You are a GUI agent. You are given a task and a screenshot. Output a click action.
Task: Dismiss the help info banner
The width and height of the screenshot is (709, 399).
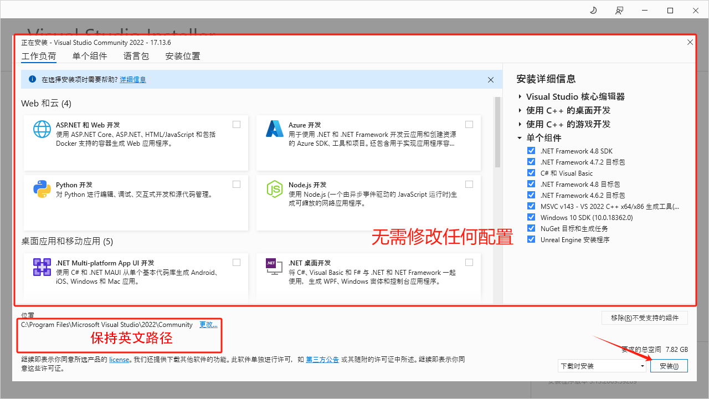point(491,80)
